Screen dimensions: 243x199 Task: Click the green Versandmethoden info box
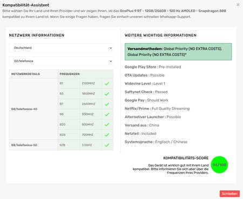coord(178,52)
